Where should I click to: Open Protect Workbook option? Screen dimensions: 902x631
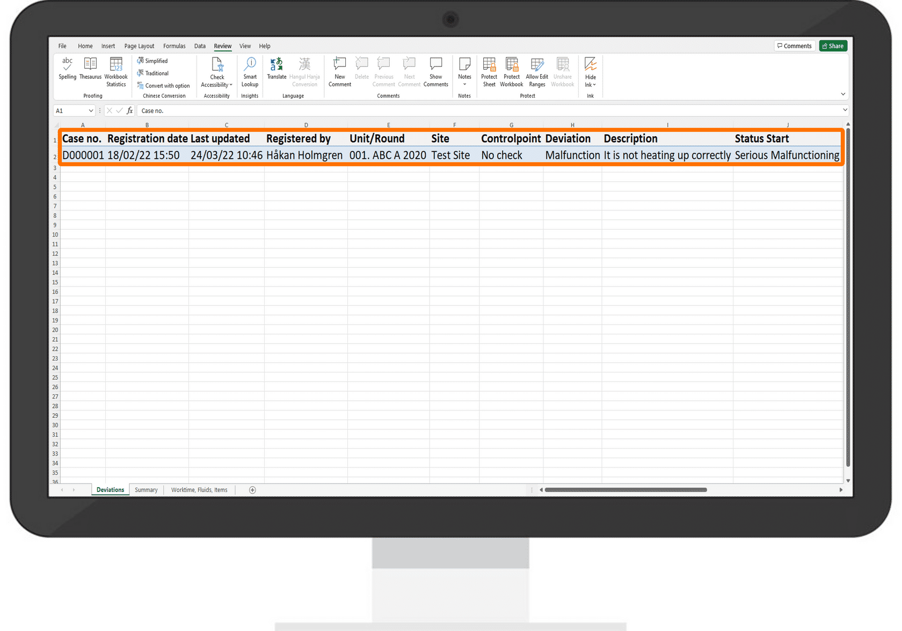(511, 71)
